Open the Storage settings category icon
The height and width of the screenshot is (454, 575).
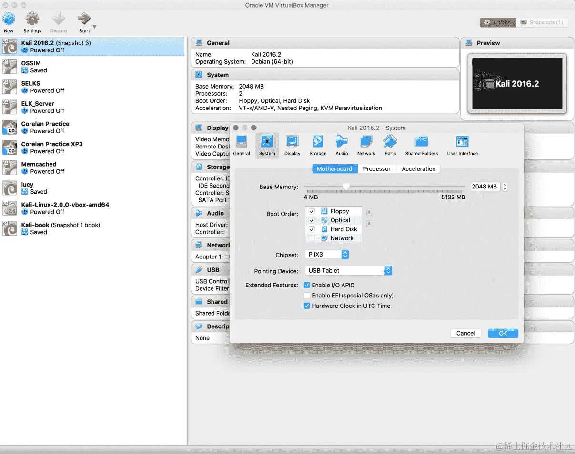(x=318, y=142)
